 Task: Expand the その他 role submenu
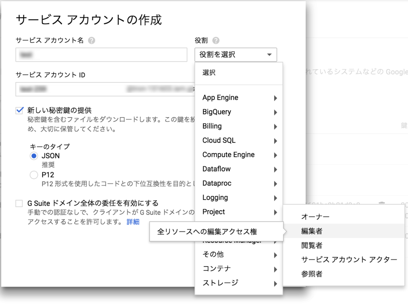point(239,255)
